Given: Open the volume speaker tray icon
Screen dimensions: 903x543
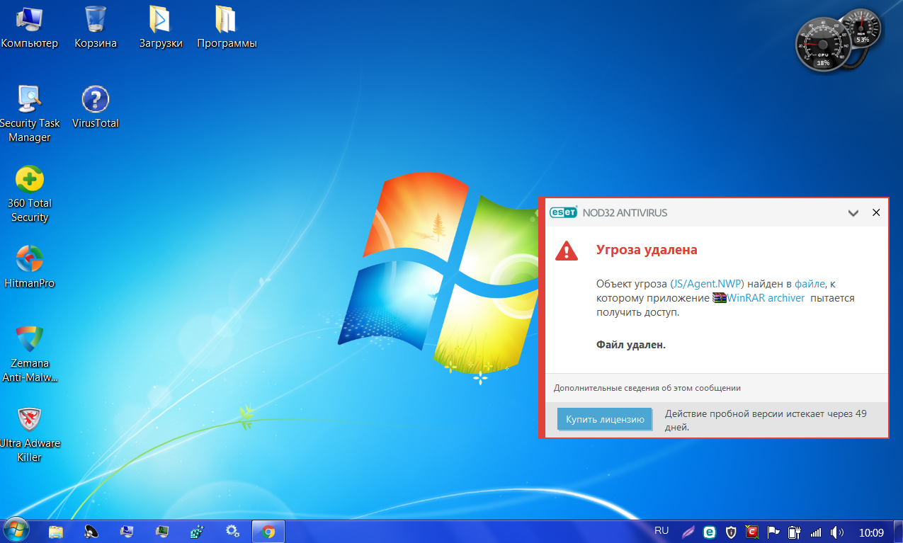Looking at the screenshot, I should pyautogui.click(x=836, y=532).
